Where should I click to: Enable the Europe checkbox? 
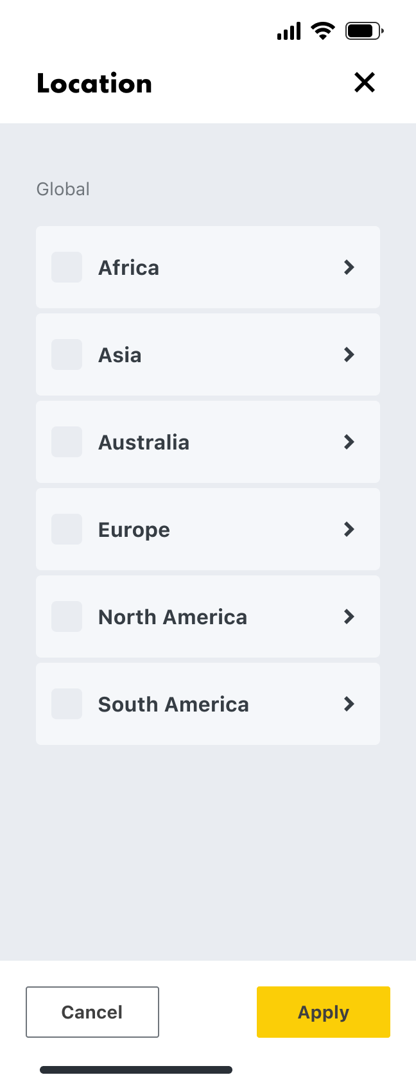67,529
